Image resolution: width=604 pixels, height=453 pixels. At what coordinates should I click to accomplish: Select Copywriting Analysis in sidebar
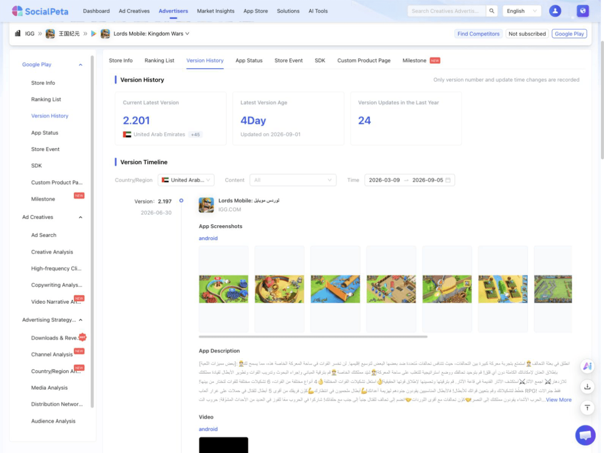tap(57, 285)
